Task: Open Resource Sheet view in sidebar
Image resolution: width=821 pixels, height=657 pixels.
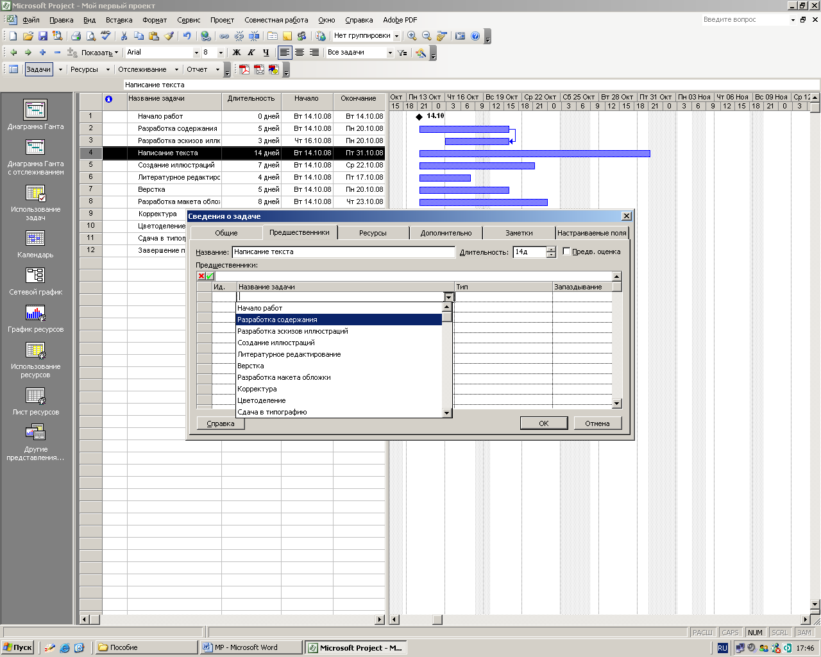Action: [35, 401]
